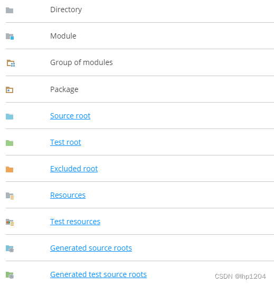Open the Resources link
Screen dimensions: 274x285
click(68, 195)
